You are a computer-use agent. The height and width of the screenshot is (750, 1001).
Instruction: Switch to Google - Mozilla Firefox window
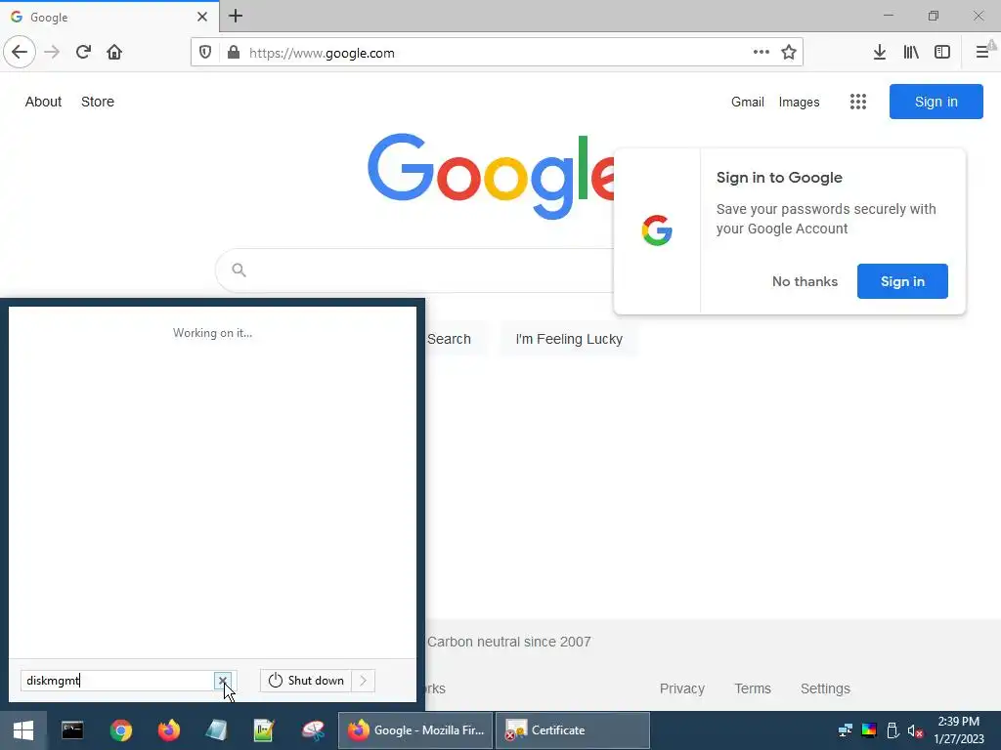pos(414,730)
